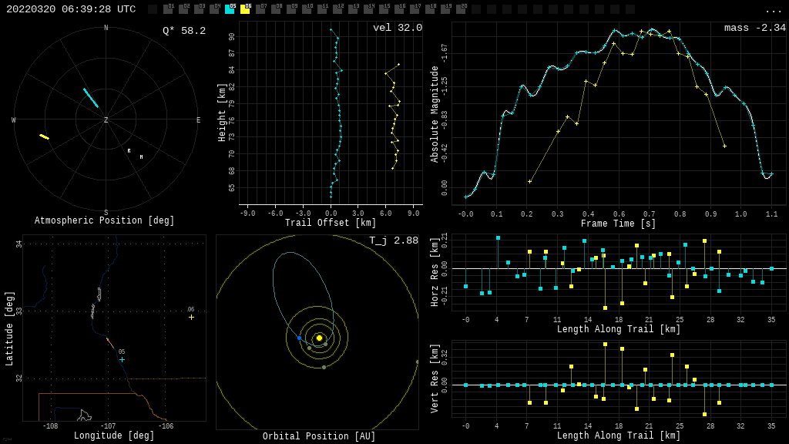Click the cyan station 05 cross on map
This screenshot has width=789, height=444.
122,359
